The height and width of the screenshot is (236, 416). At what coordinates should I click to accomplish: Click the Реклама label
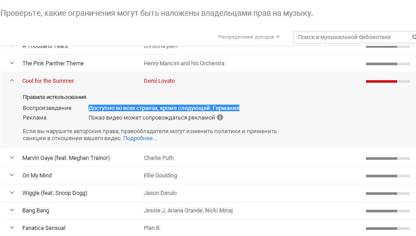coord(35,118)
